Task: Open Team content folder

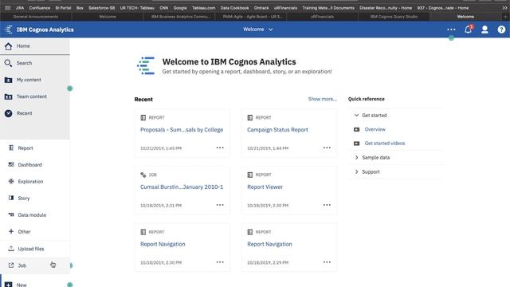Action: tap(35, 96)
